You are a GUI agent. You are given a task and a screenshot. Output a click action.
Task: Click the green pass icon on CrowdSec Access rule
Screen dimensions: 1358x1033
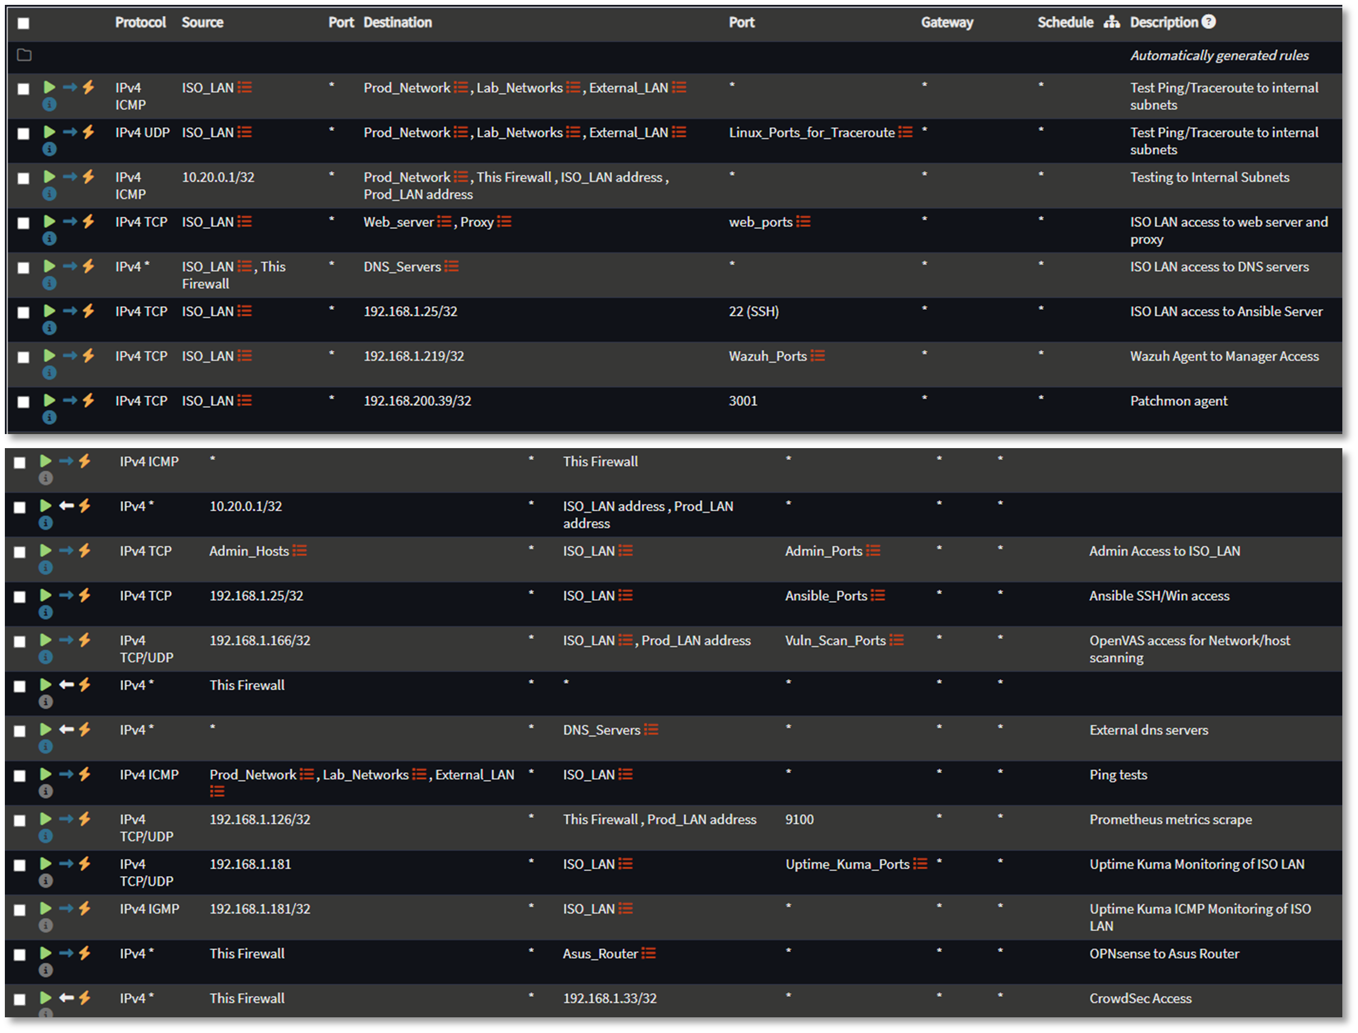pos(45,998)
